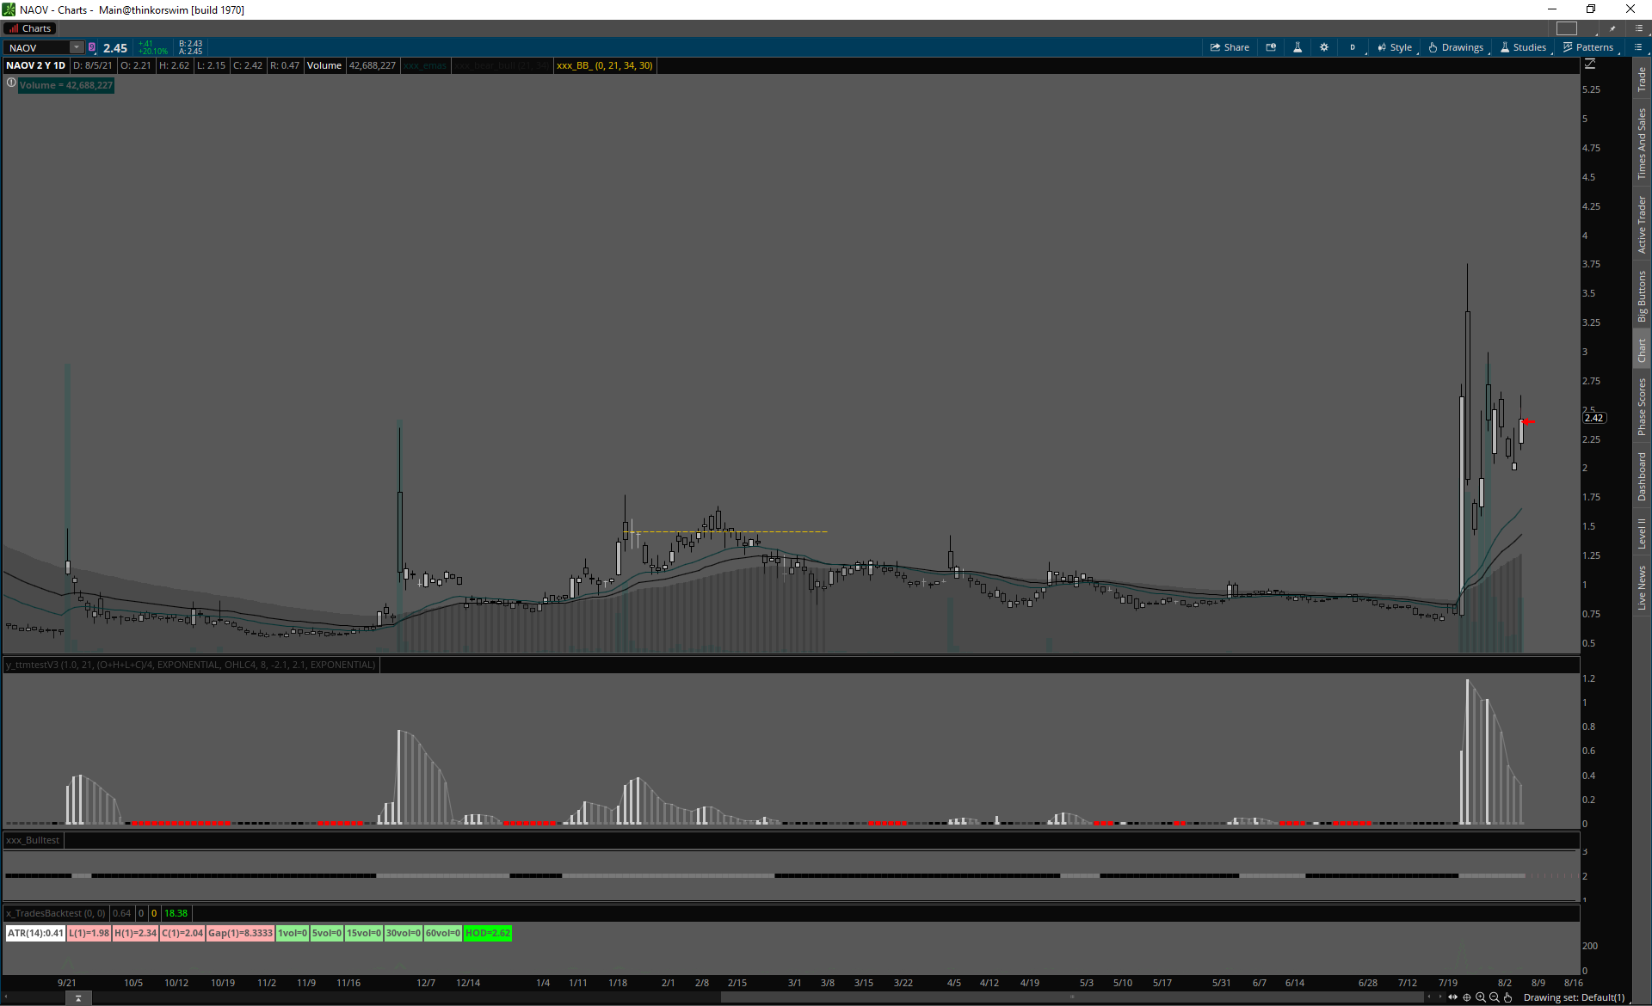Toggle the Volume info indicator icon
Screen dimensions: 1652x1006
(x=11, y=83)
